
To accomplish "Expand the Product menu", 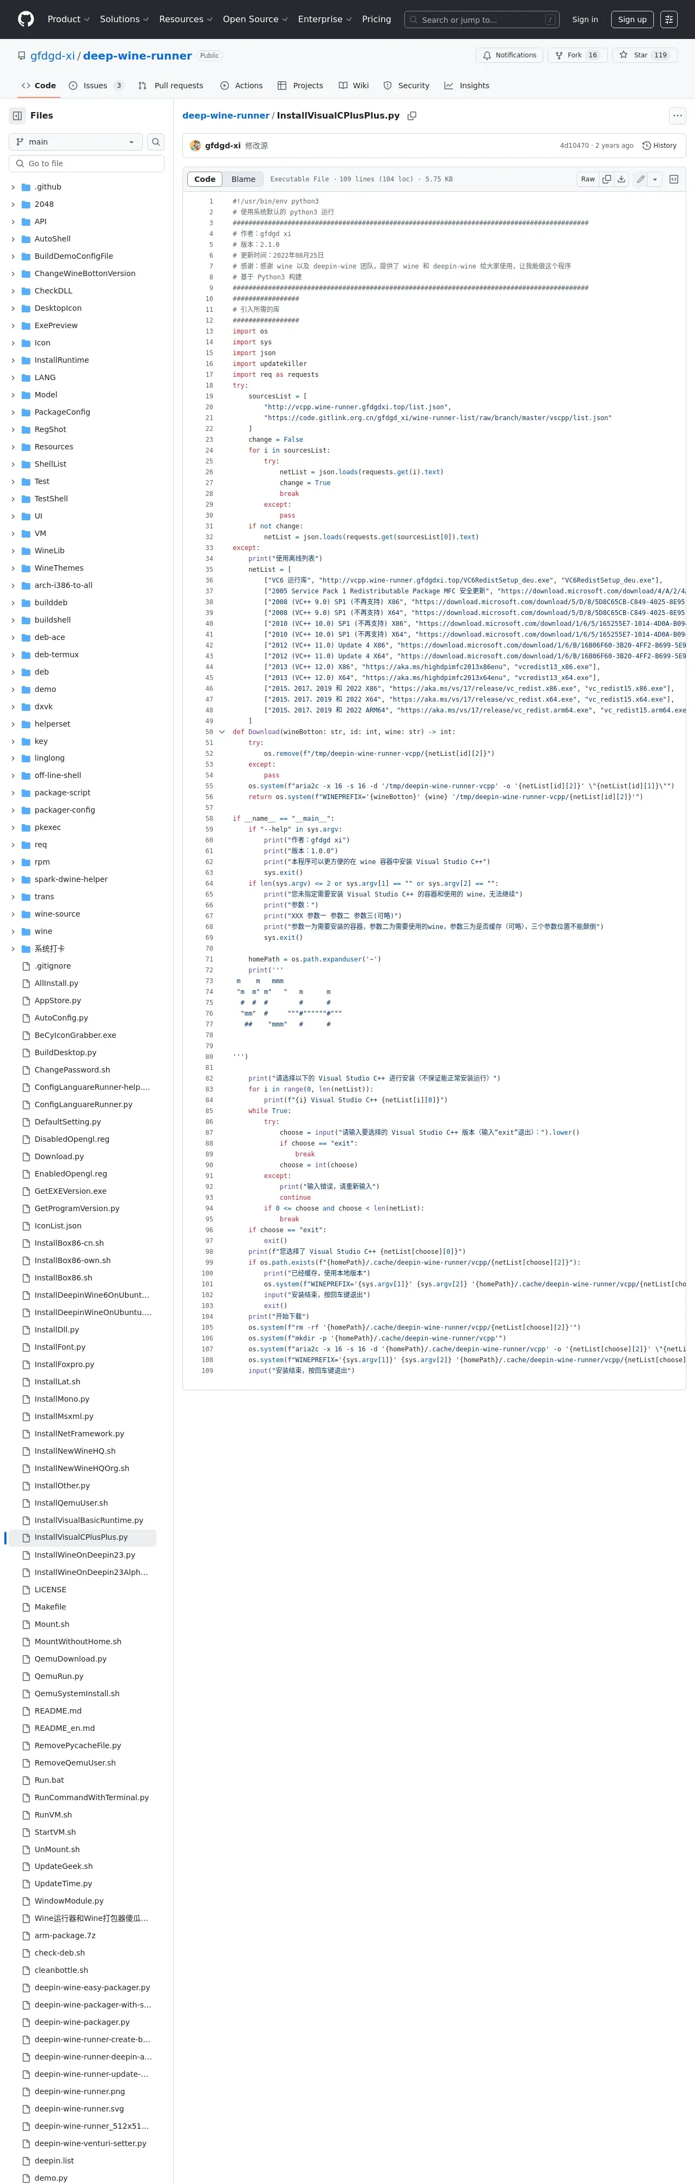I will pos(68,18).
